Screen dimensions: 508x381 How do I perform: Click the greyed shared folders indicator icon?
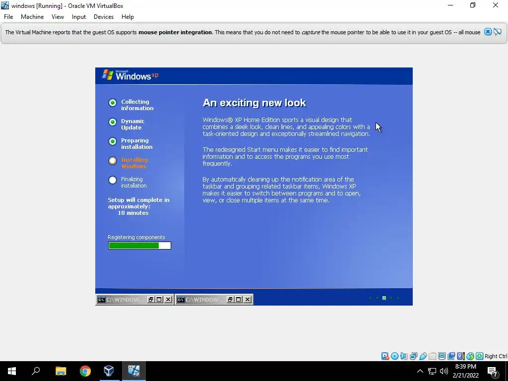coord(432,356)
